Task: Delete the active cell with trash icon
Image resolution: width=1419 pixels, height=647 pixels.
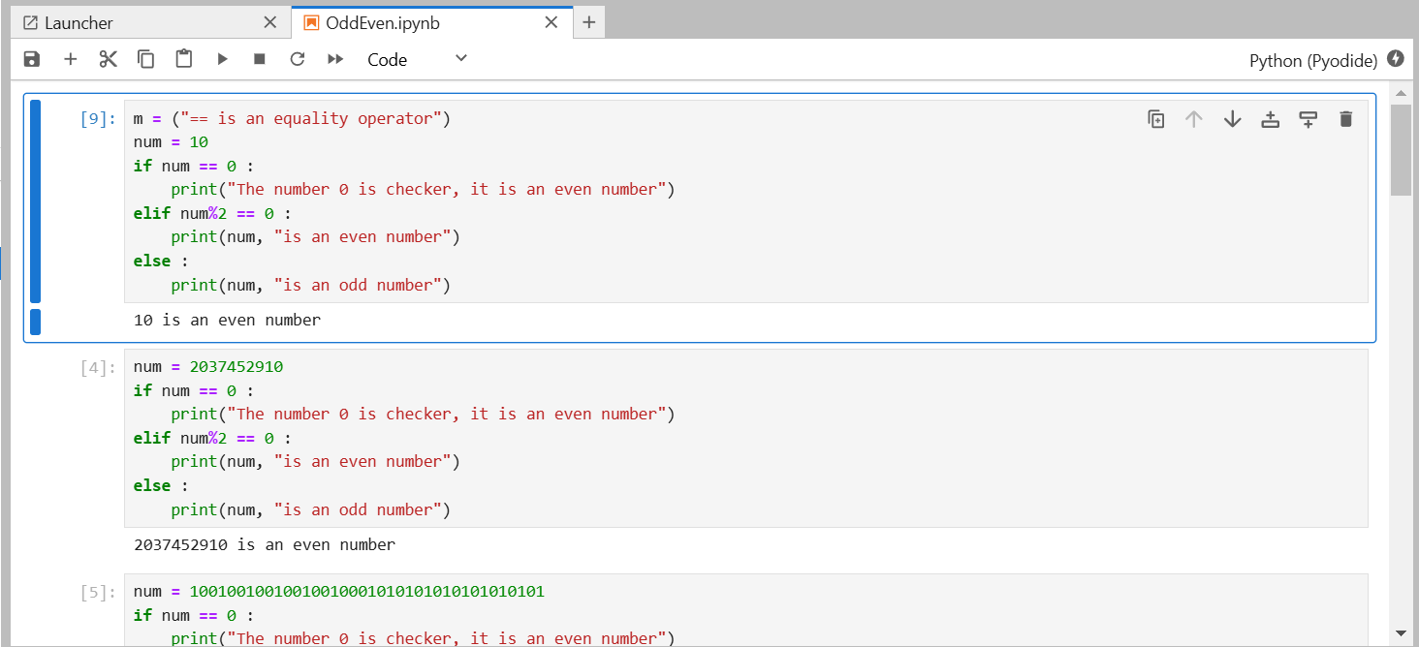Action: [x=1345, y=119]
